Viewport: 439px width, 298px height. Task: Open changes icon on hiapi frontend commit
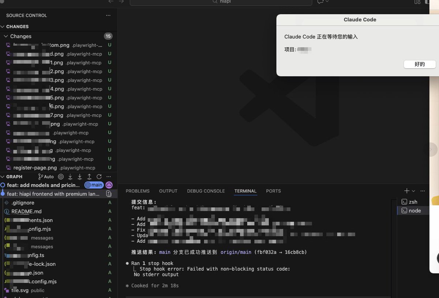(109, 194)
